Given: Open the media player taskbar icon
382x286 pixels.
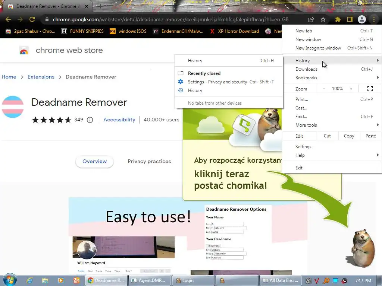Looking at the screenshot, I should [61, 280].
